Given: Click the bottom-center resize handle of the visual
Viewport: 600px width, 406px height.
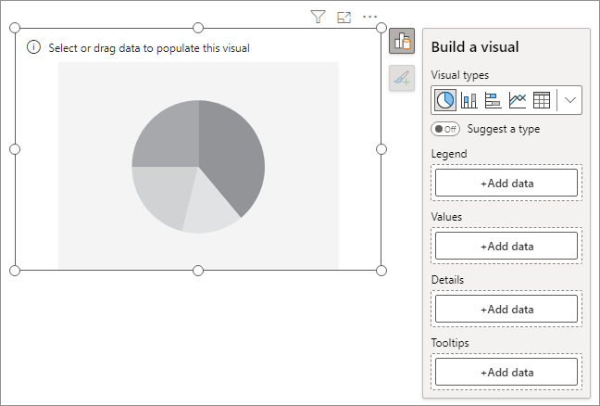Looking at the screenshot, I should [x=198, y=271].
